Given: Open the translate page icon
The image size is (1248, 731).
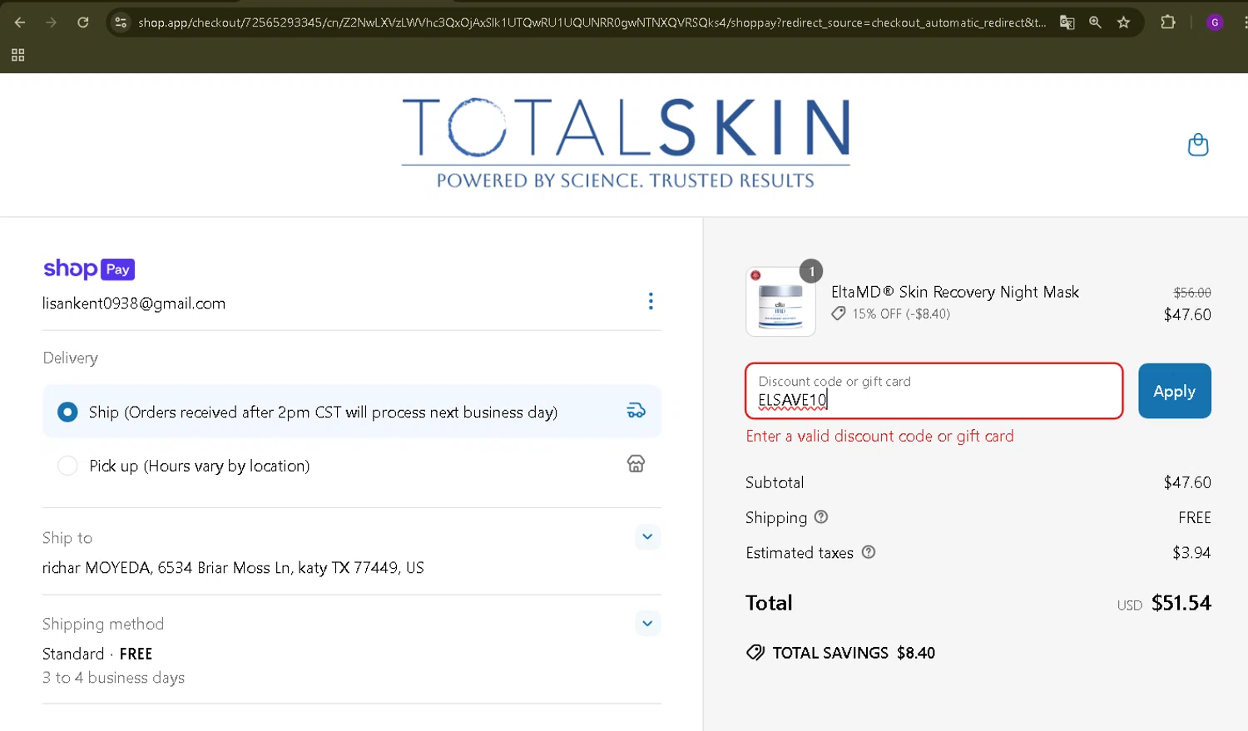Looking at the screenshot, I should tap(1067, 22).
